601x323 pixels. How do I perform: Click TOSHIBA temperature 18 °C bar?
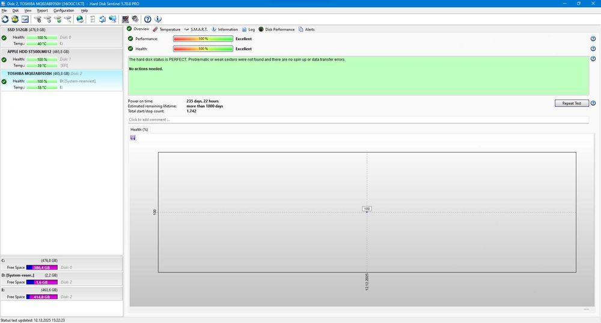tap(42, 88)
